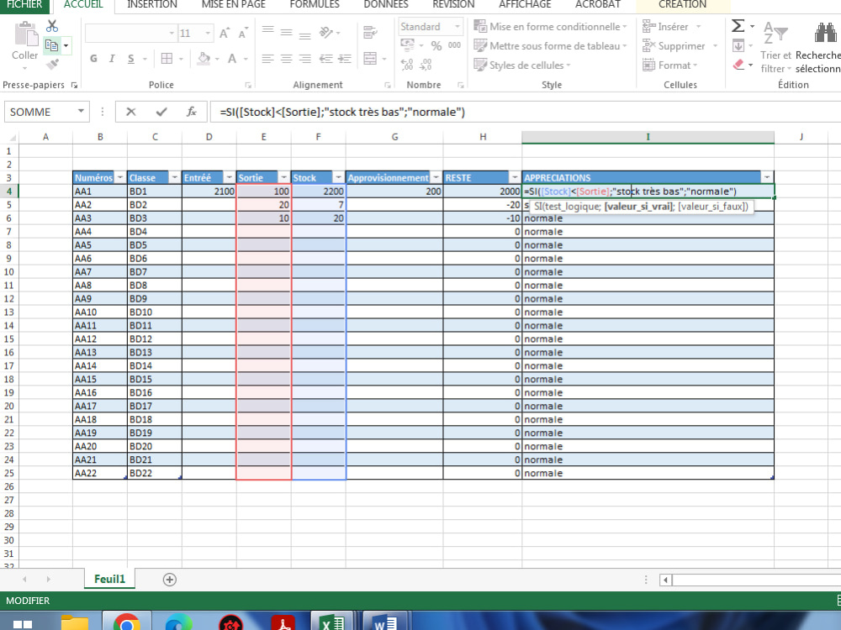Cancel formula entry with X button
841x630 pixels.
131,112
